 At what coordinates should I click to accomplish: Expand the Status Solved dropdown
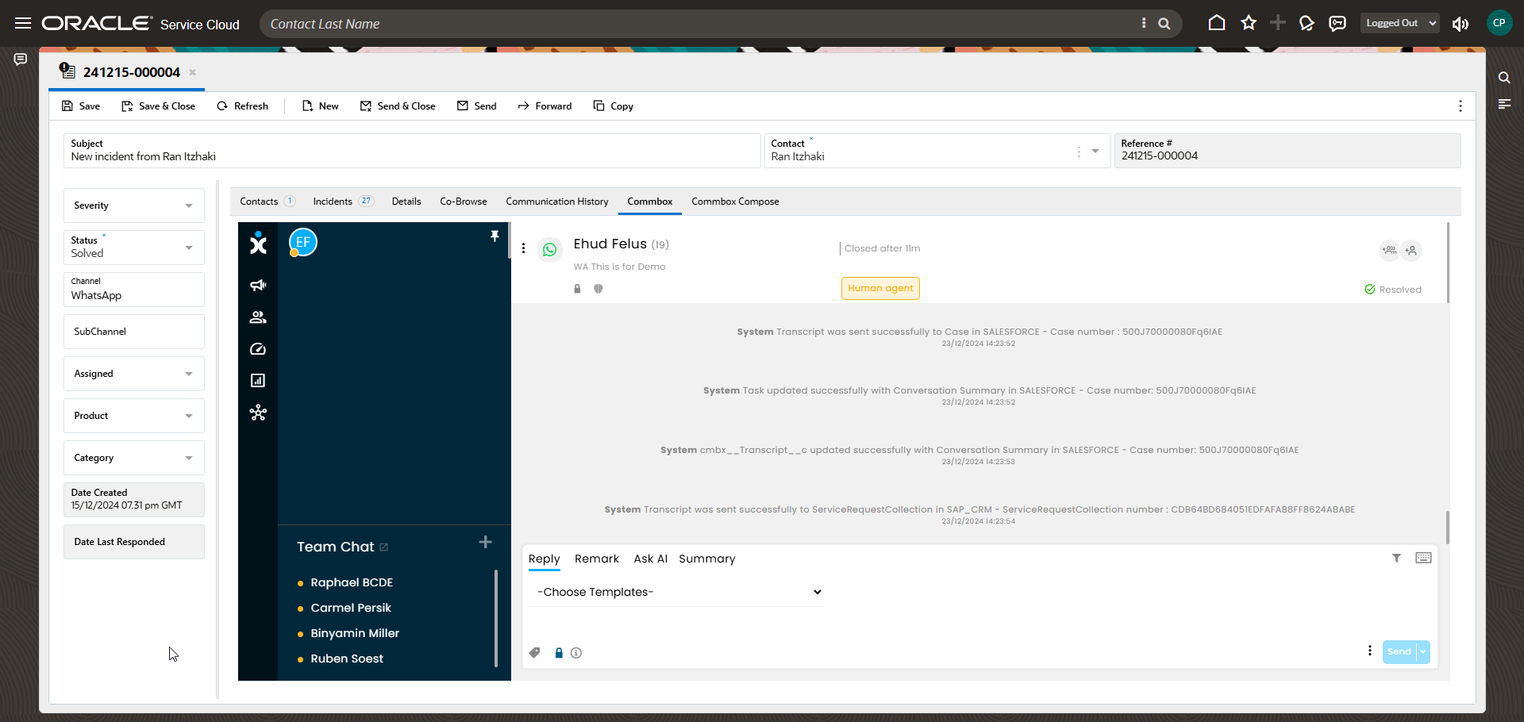pos(134,248)
